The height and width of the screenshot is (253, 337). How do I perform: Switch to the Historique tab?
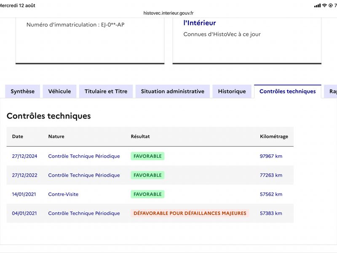tap(232, 92)
